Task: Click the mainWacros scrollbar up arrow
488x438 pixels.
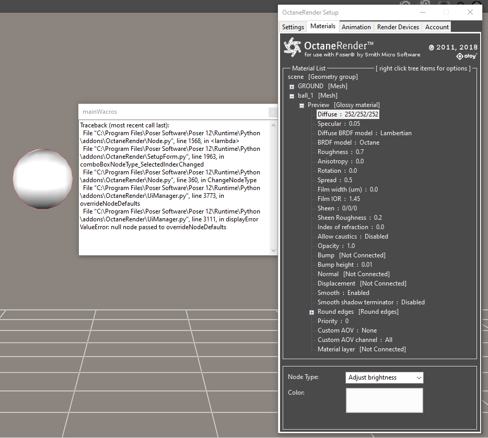Action: (x=274, y=125)
